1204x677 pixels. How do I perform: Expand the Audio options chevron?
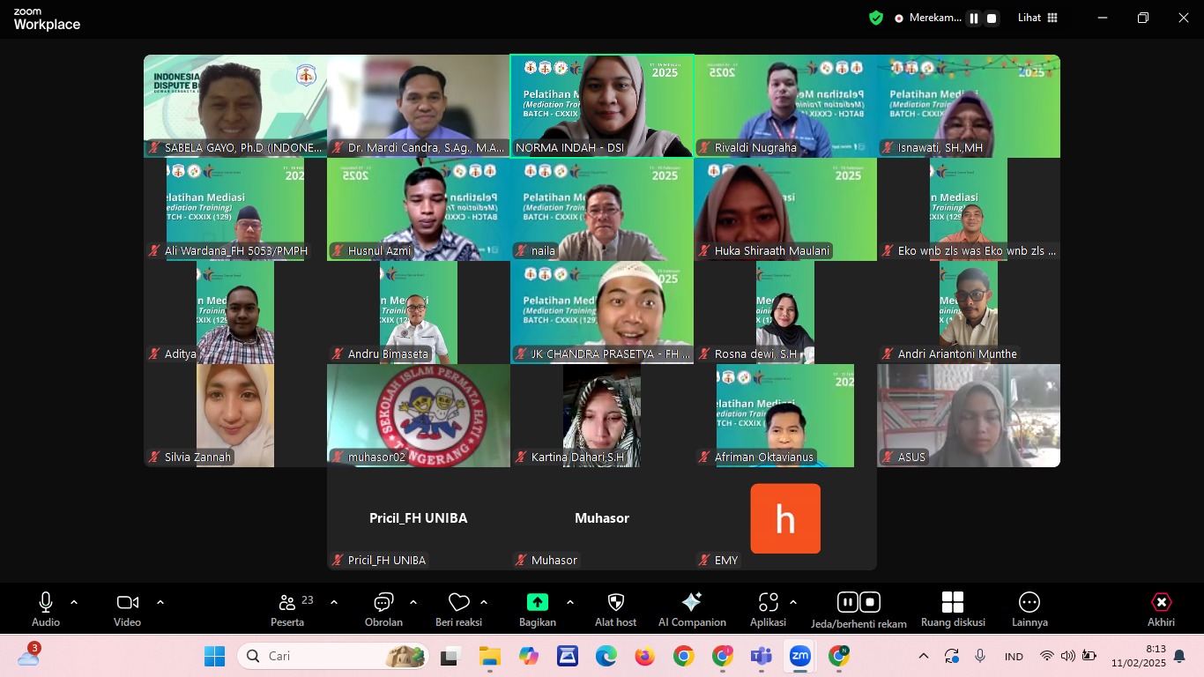[x=74, y=602]
